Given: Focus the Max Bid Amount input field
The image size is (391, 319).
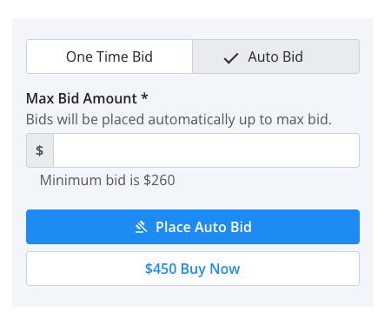Looking at the screenshot, I should coord(207,150).
